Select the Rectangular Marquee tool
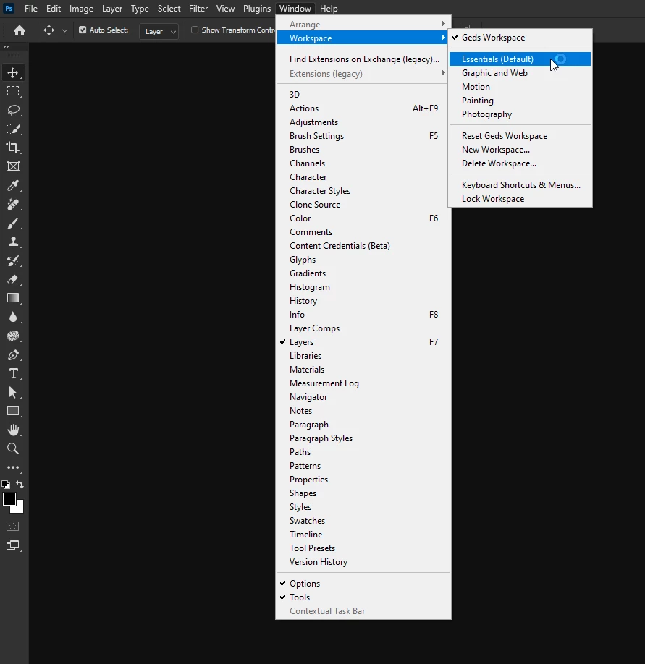This screenshot has width=645, height=664. point(13,91)
